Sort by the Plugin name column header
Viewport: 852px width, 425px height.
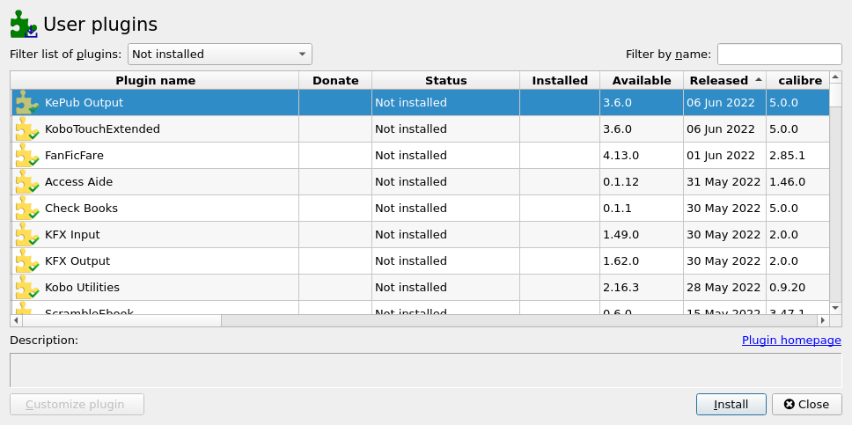[x=155, y=81]
